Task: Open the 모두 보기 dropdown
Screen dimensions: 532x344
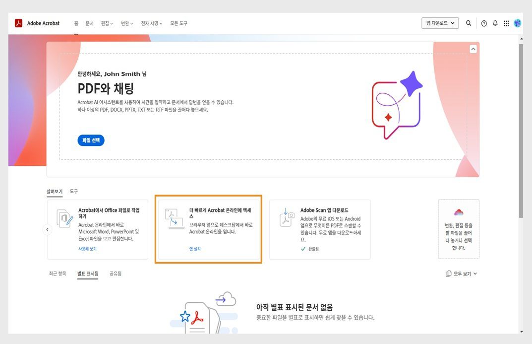Action: tap(461, 274)
